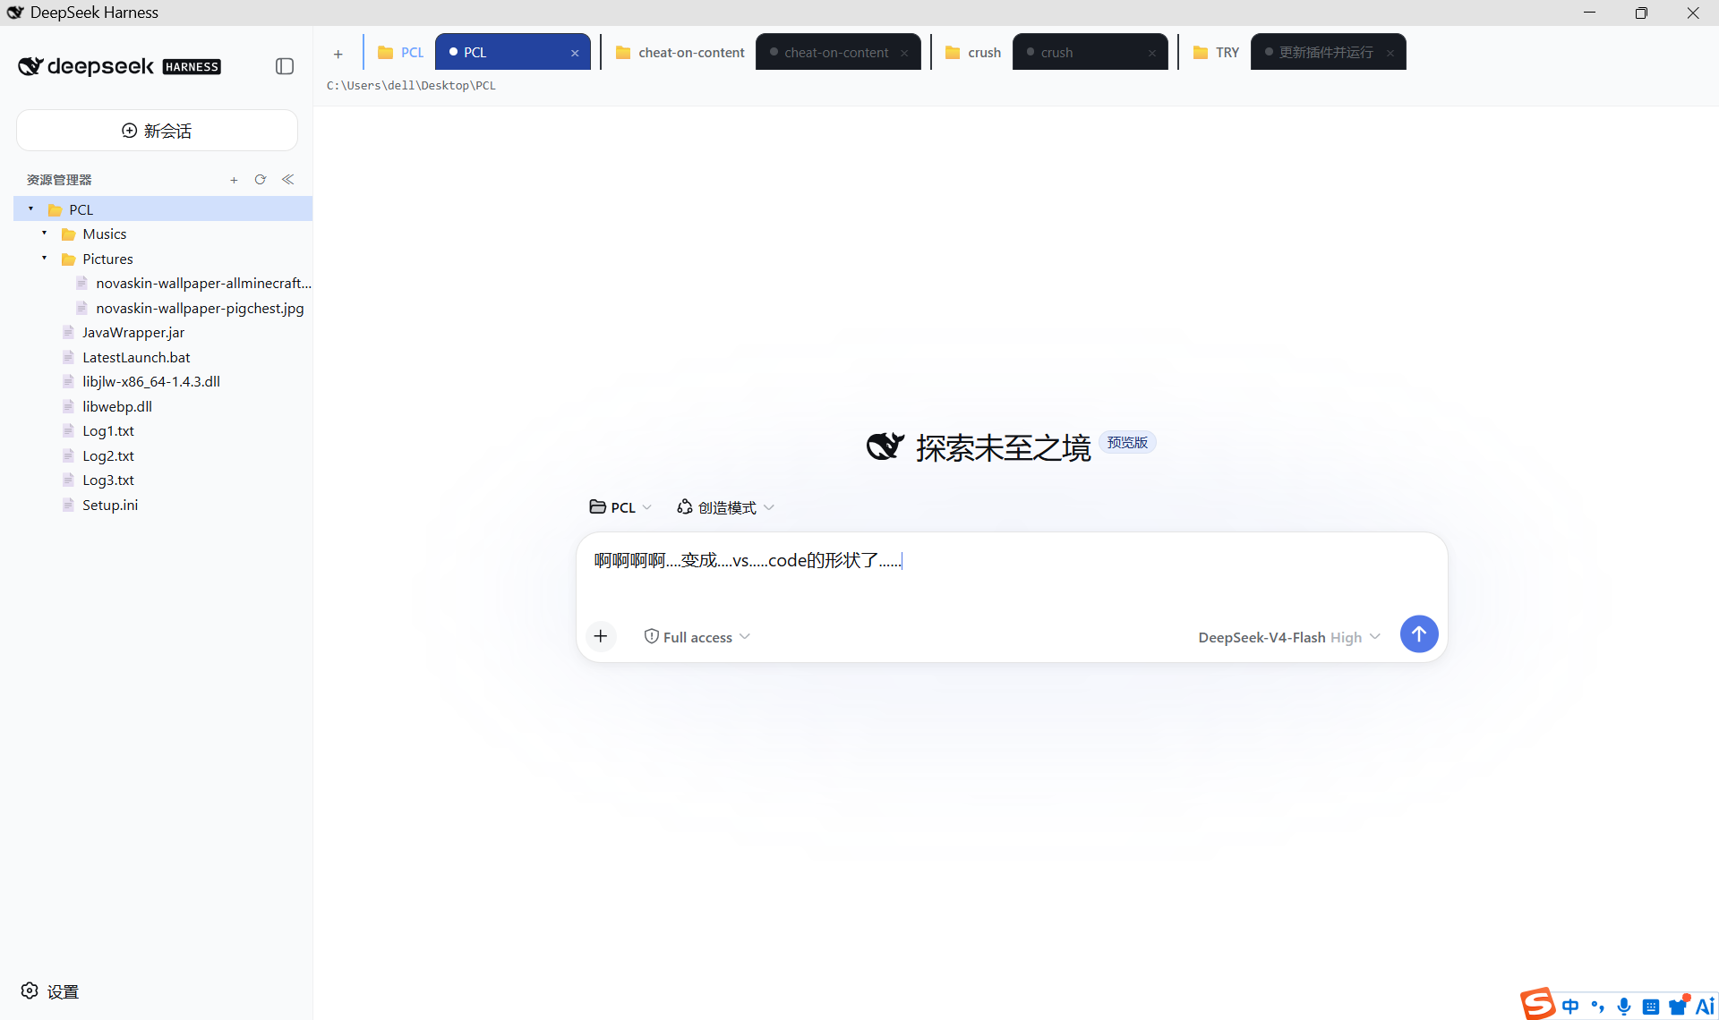Click the 预览版 preview badge
Image resolution: width=1719 pixels, height=1020 pixels.
pos(1127,443)
